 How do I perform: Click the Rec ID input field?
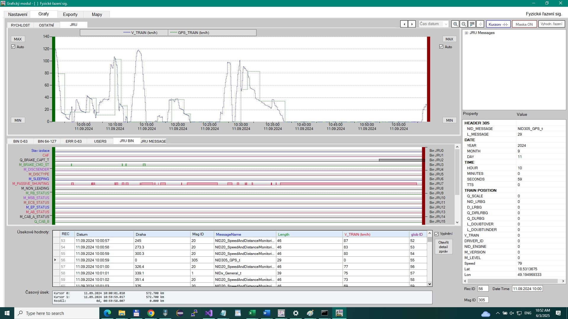click(x=483, y=289)
